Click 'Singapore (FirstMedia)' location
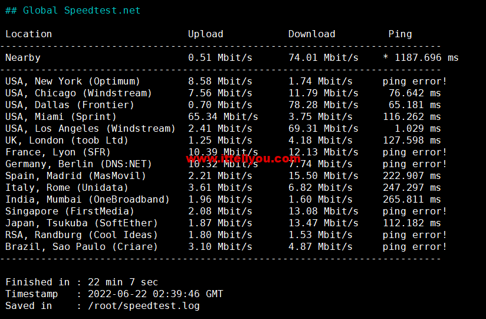The image size is (486, 319). (x=70, y=211)
